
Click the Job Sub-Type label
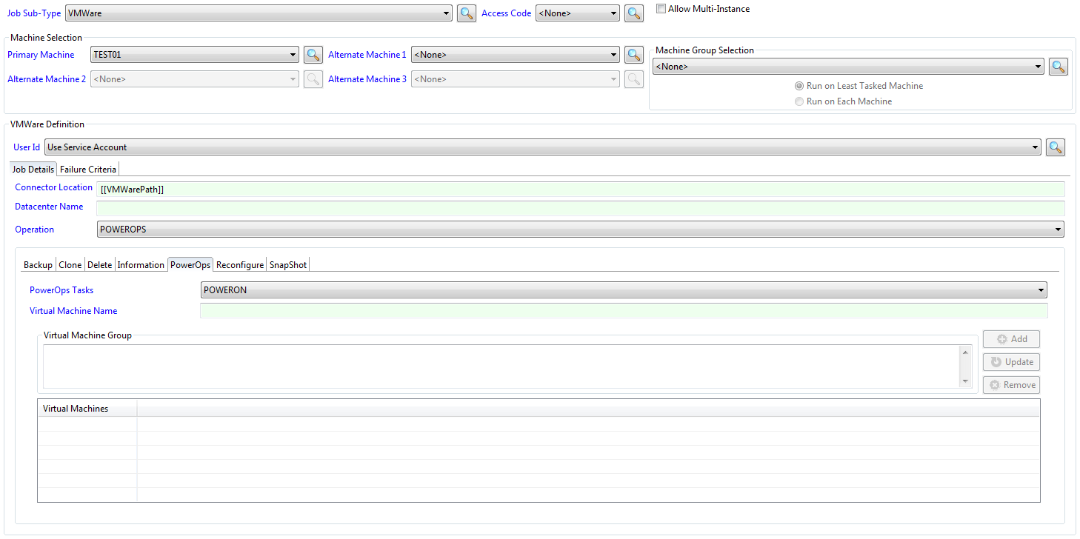pos(34,13)
